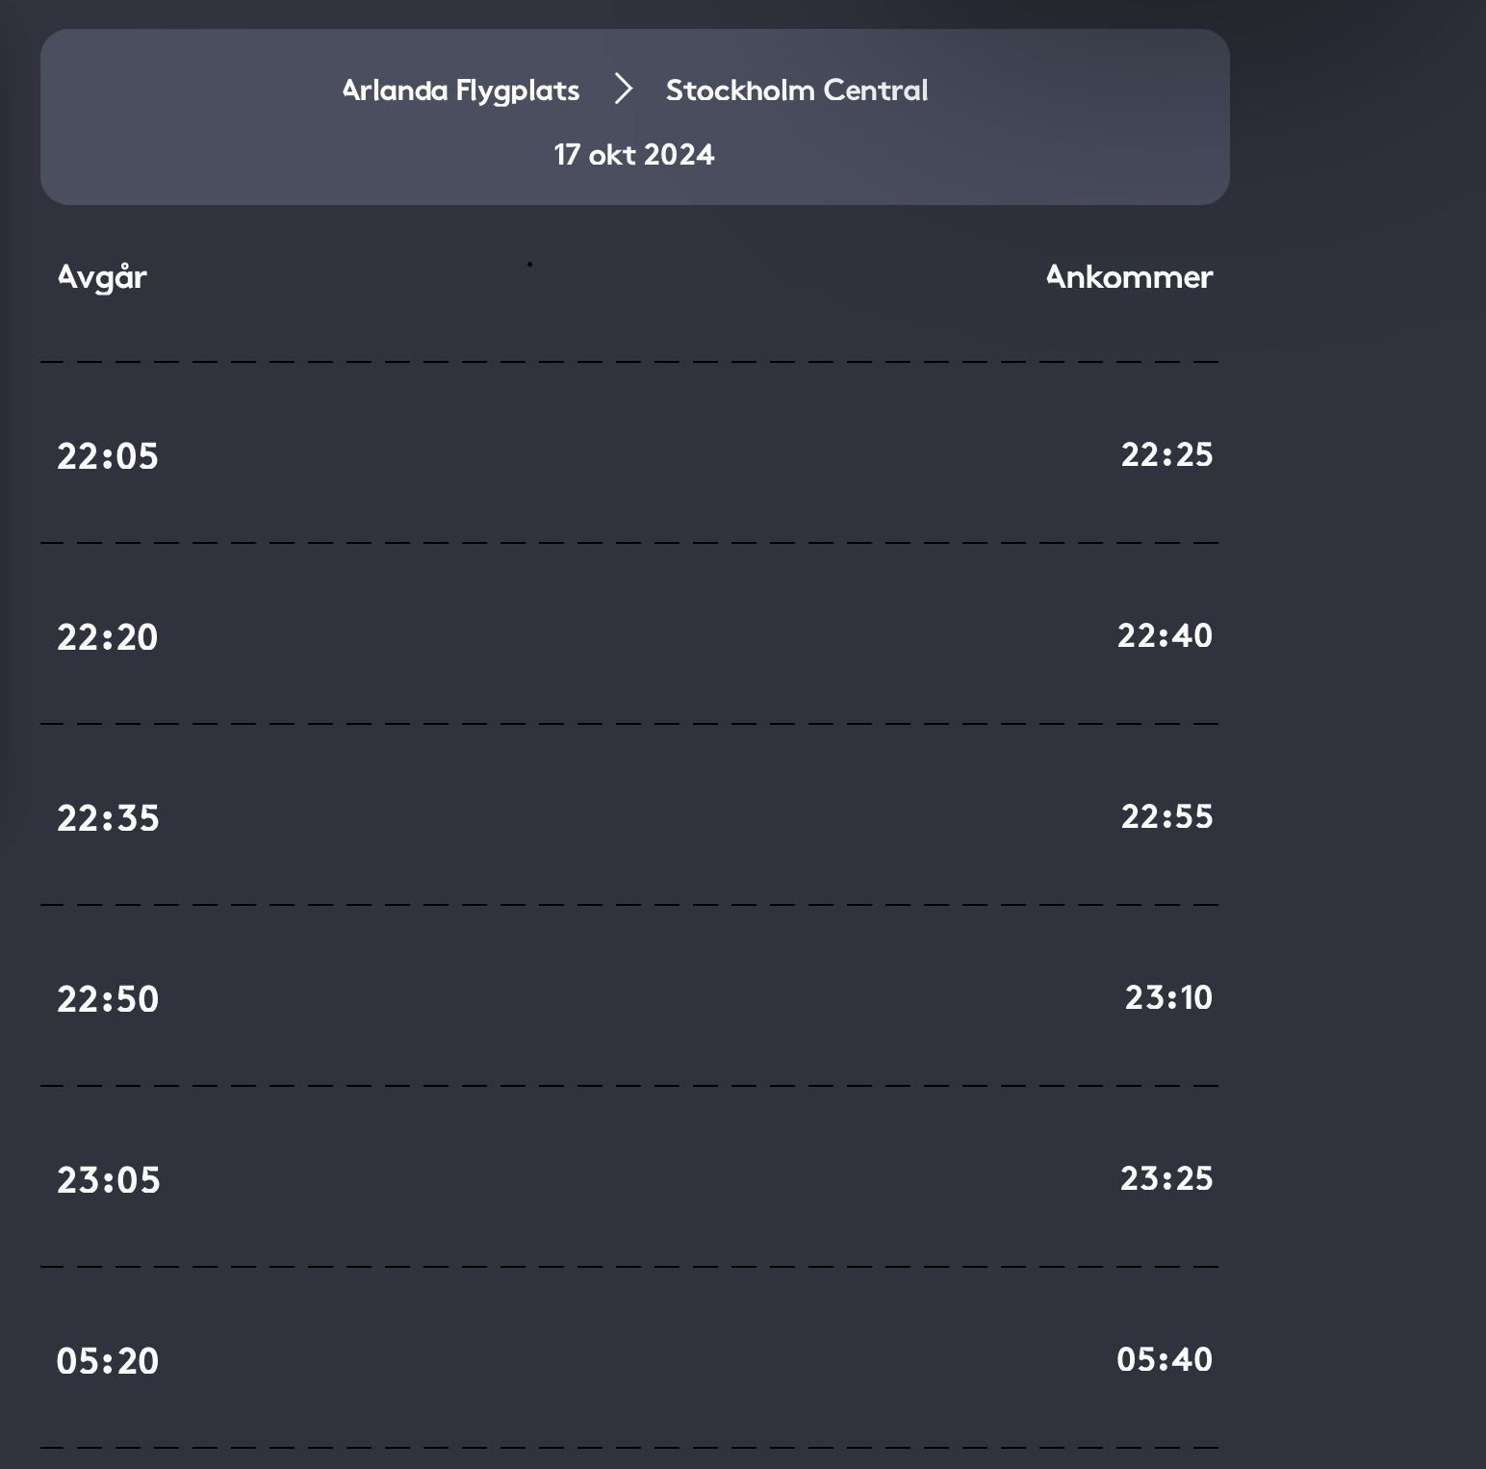This screenshot has height=1469, width=1486.
Task: Select the 05:20 early morning departure
Action: [x=108, y=1361]
